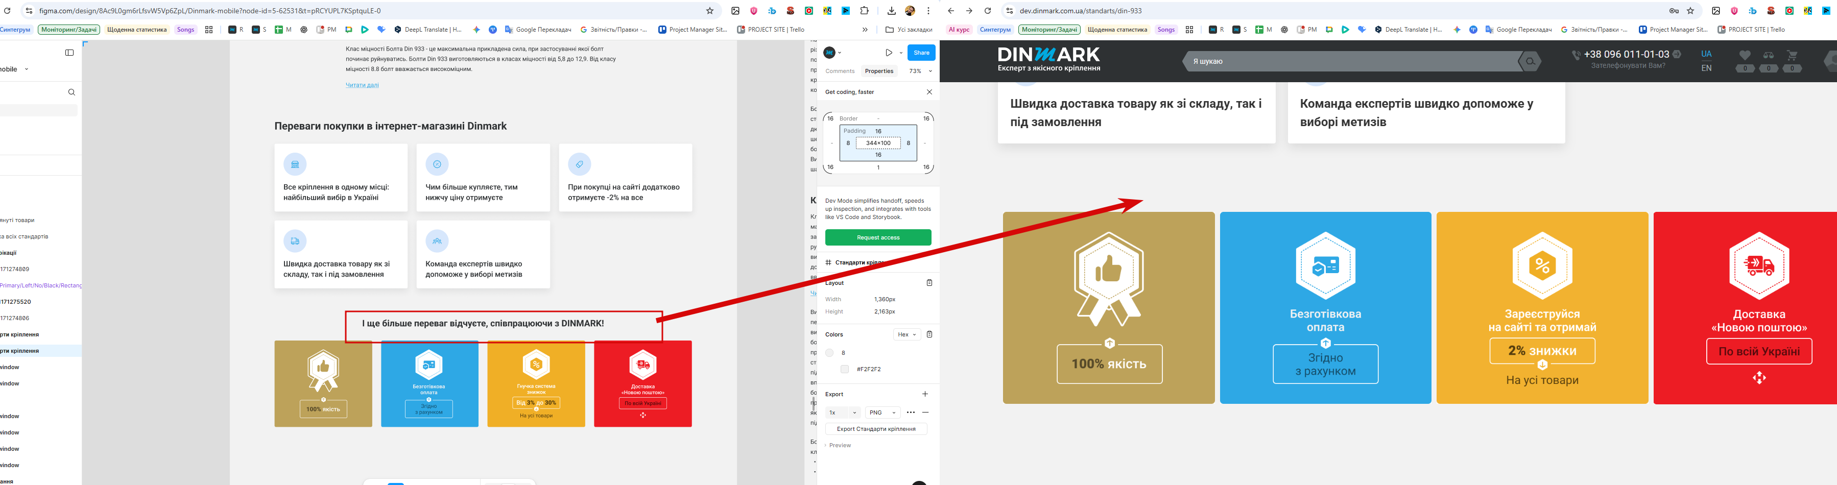This screenshot has width=1837, height=485.
Task: Open Усі закладки bookmarks folder
Action: coord(909,30)
